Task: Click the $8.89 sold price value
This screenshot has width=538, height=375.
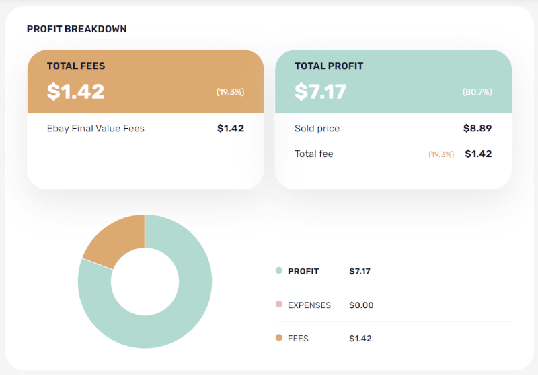Action: coord(477,128)
